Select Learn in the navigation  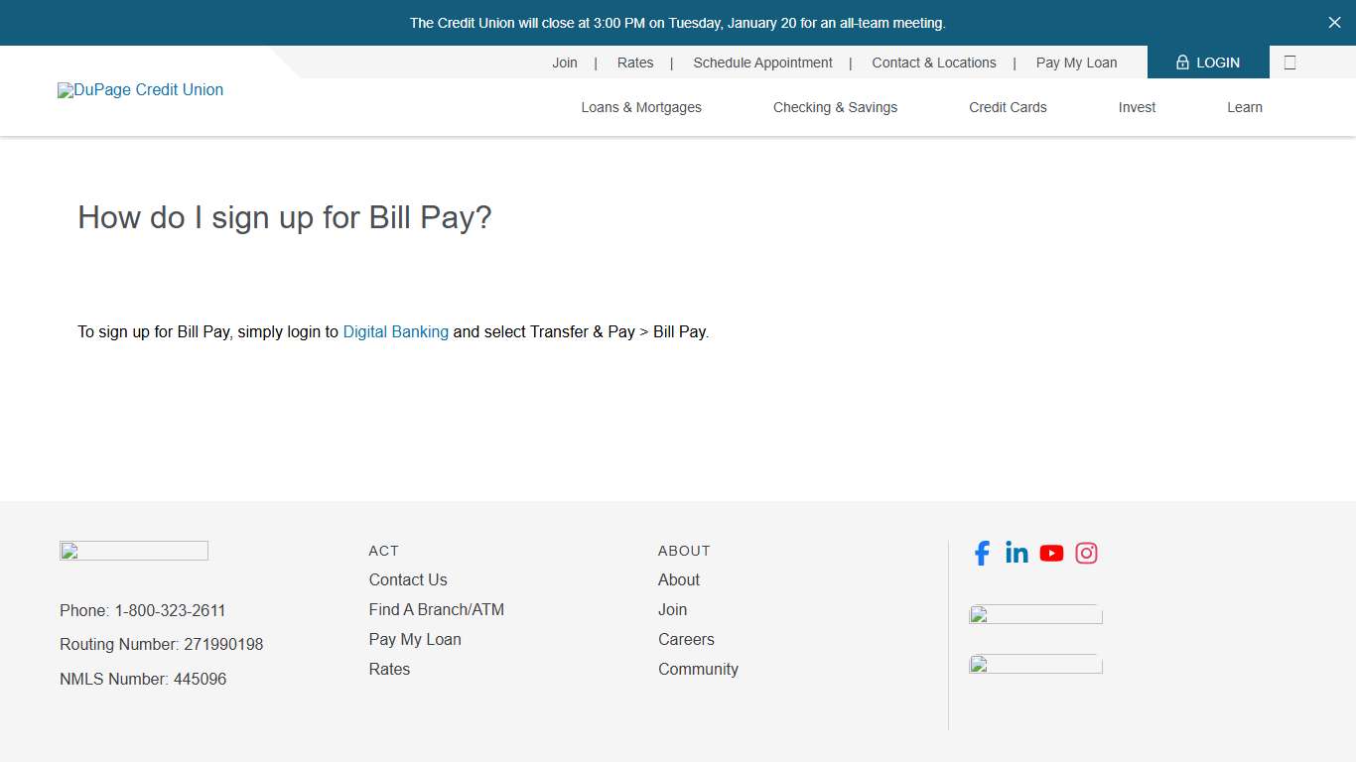1244,107
